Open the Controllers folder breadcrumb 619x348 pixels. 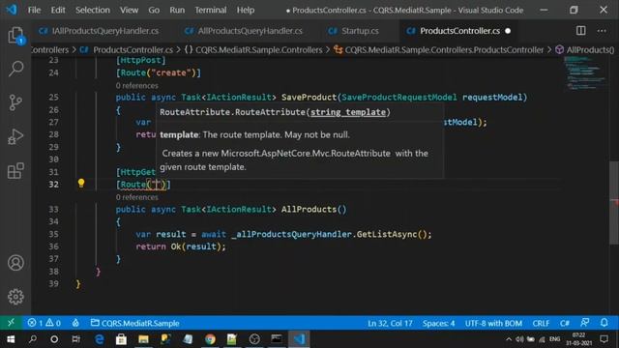50,49
